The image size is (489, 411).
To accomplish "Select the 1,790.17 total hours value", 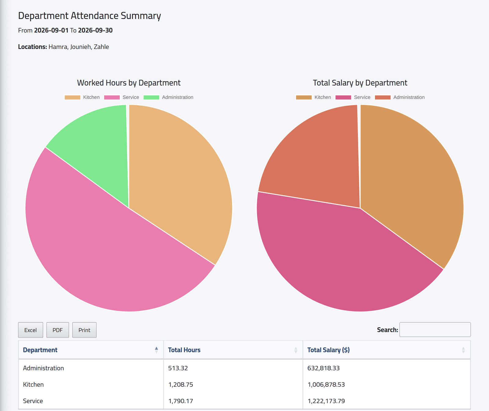I will [181, 401].
